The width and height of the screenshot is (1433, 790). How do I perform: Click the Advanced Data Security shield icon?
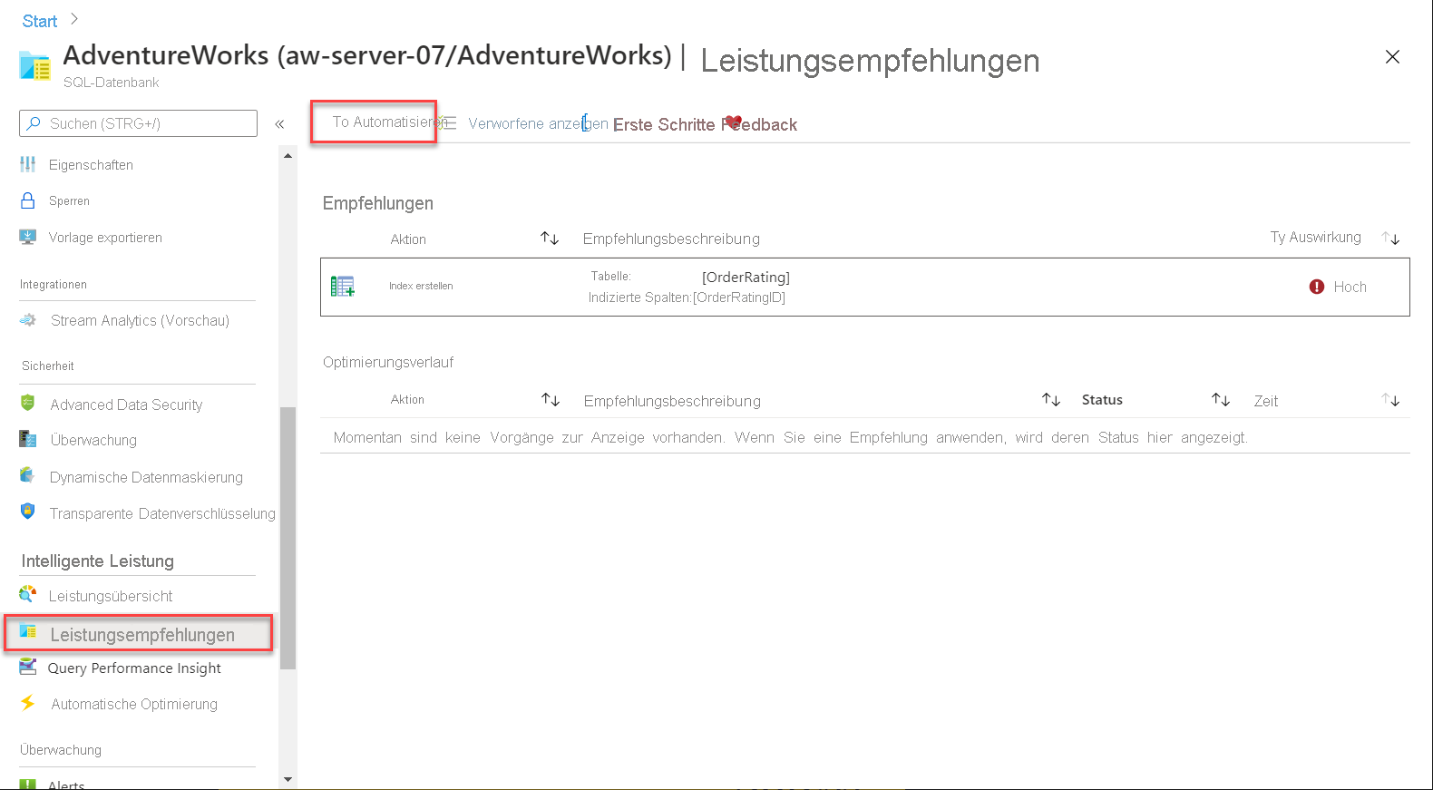28,402
